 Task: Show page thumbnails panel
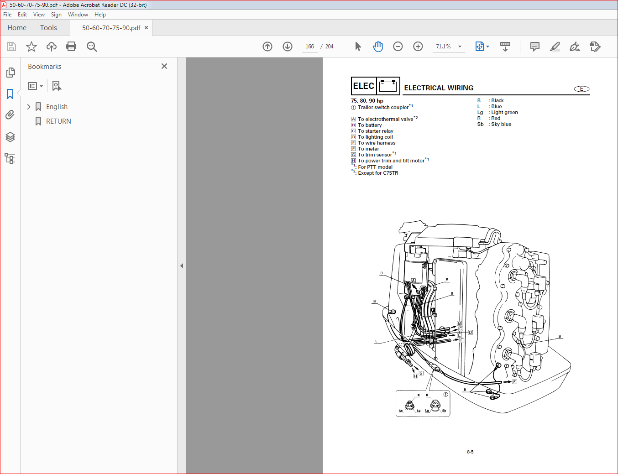pos(10,73)
